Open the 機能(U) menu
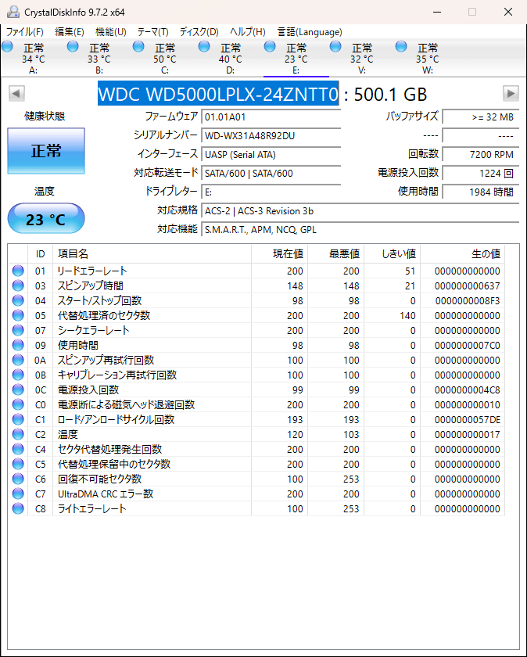 pos(110,32)
